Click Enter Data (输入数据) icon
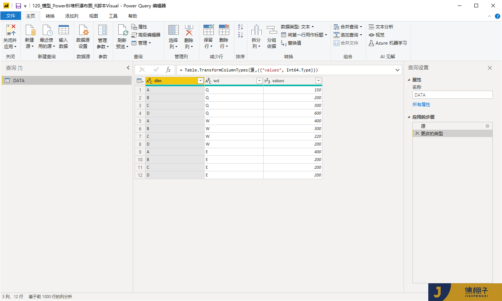This screenshot has height=301, width=502. [x=63, y=30]
